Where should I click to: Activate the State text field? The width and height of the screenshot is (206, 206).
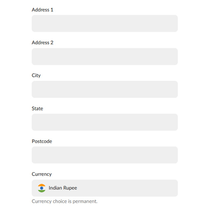(105, 122)
